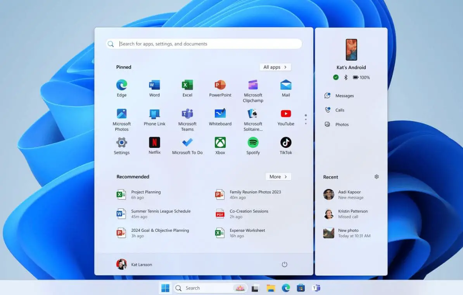
Task: Start TikTok from the pinned grid
Action: click(286, 142)
